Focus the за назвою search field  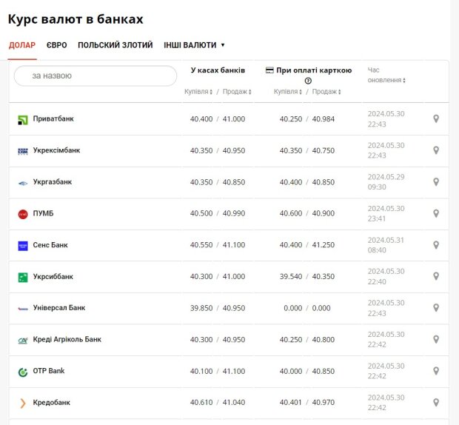pos(95,76)
